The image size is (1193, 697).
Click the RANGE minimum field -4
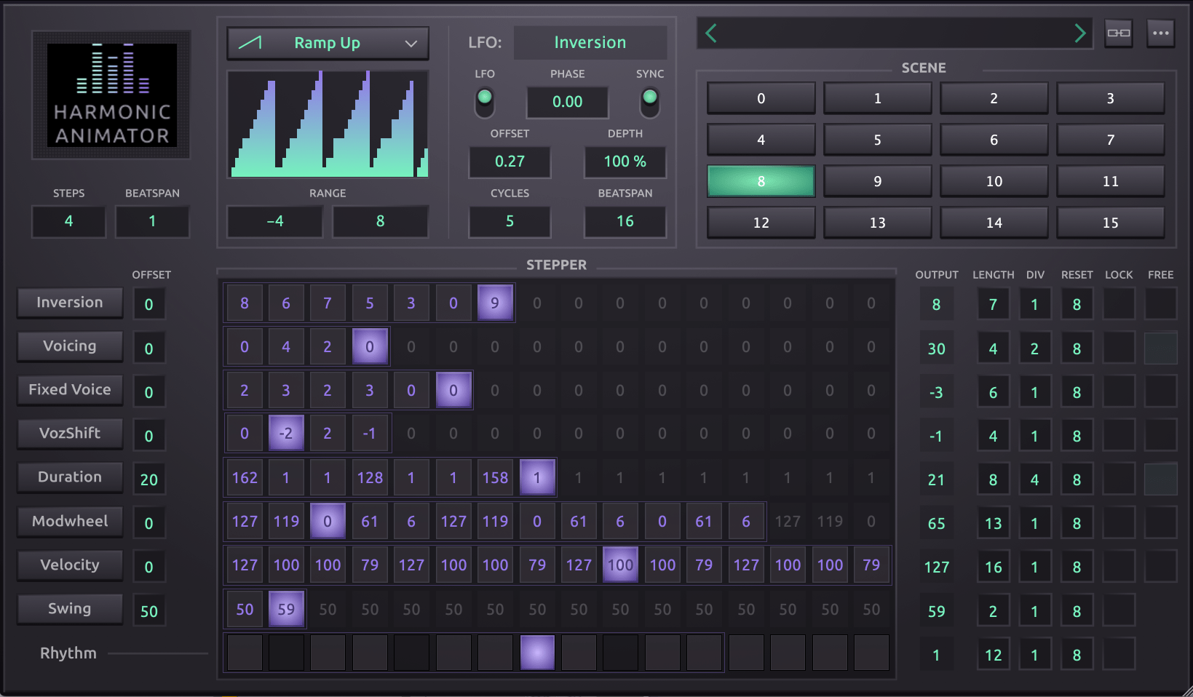point(275,221)
